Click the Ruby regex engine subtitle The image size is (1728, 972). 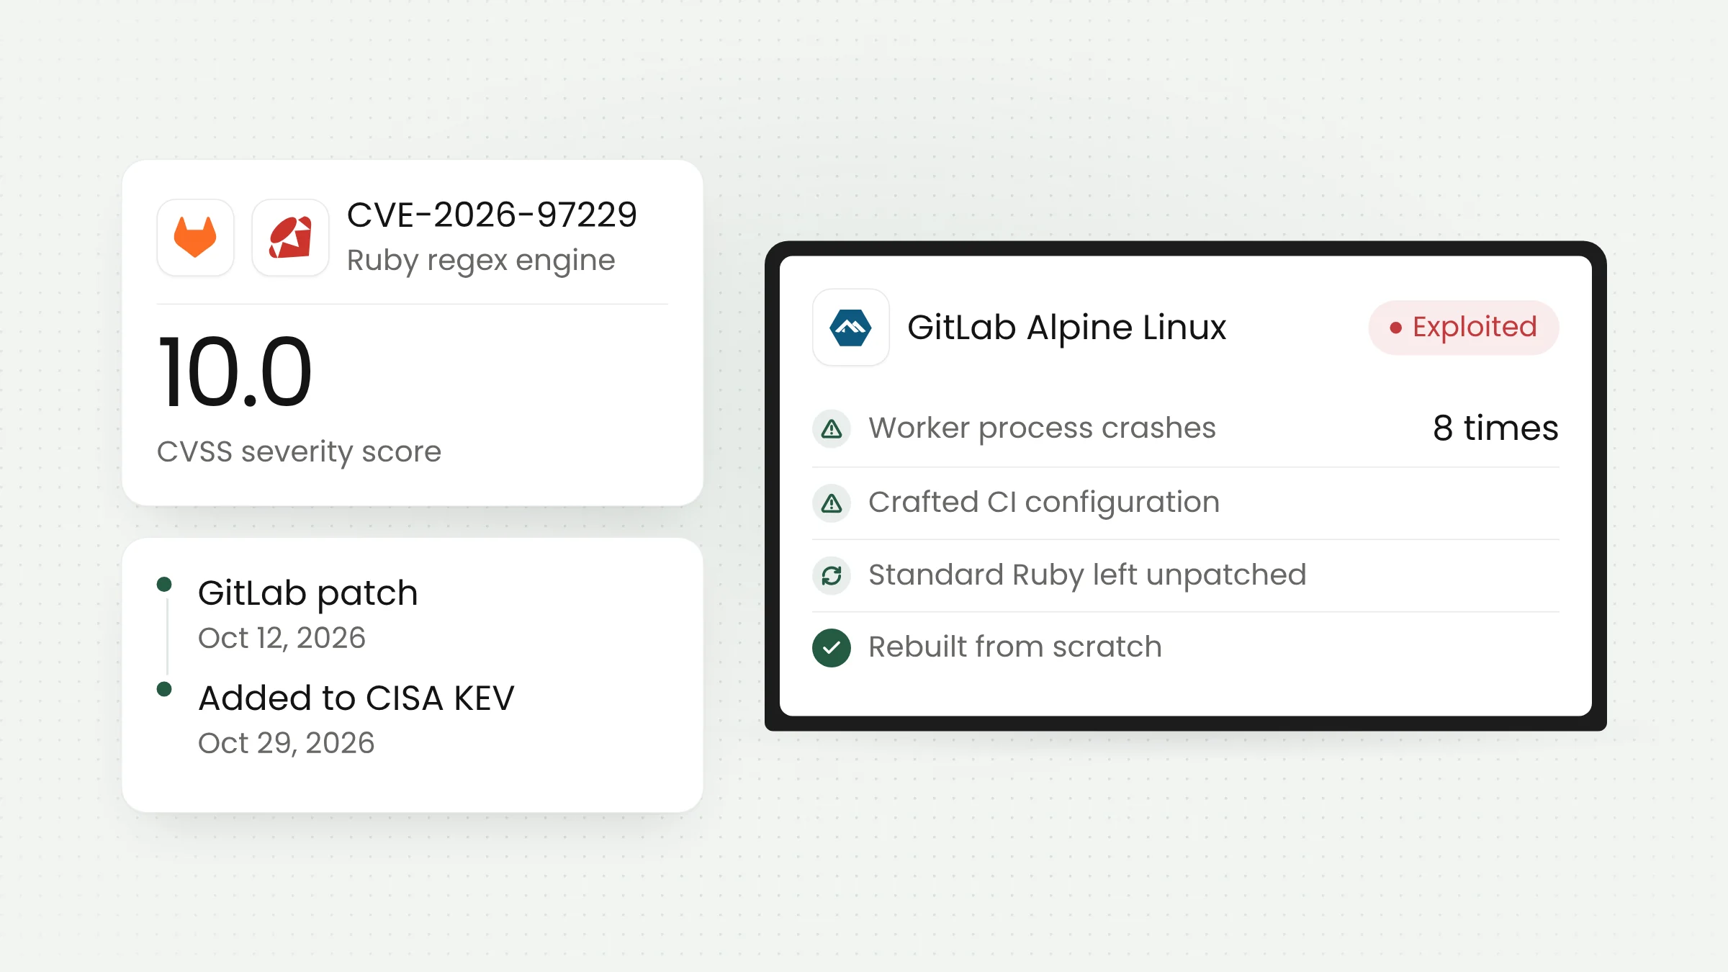point(481,260)
